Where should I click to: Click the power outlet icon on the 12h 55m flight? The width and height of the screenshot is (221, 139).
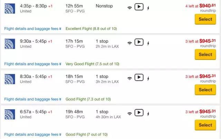(148, 8)
